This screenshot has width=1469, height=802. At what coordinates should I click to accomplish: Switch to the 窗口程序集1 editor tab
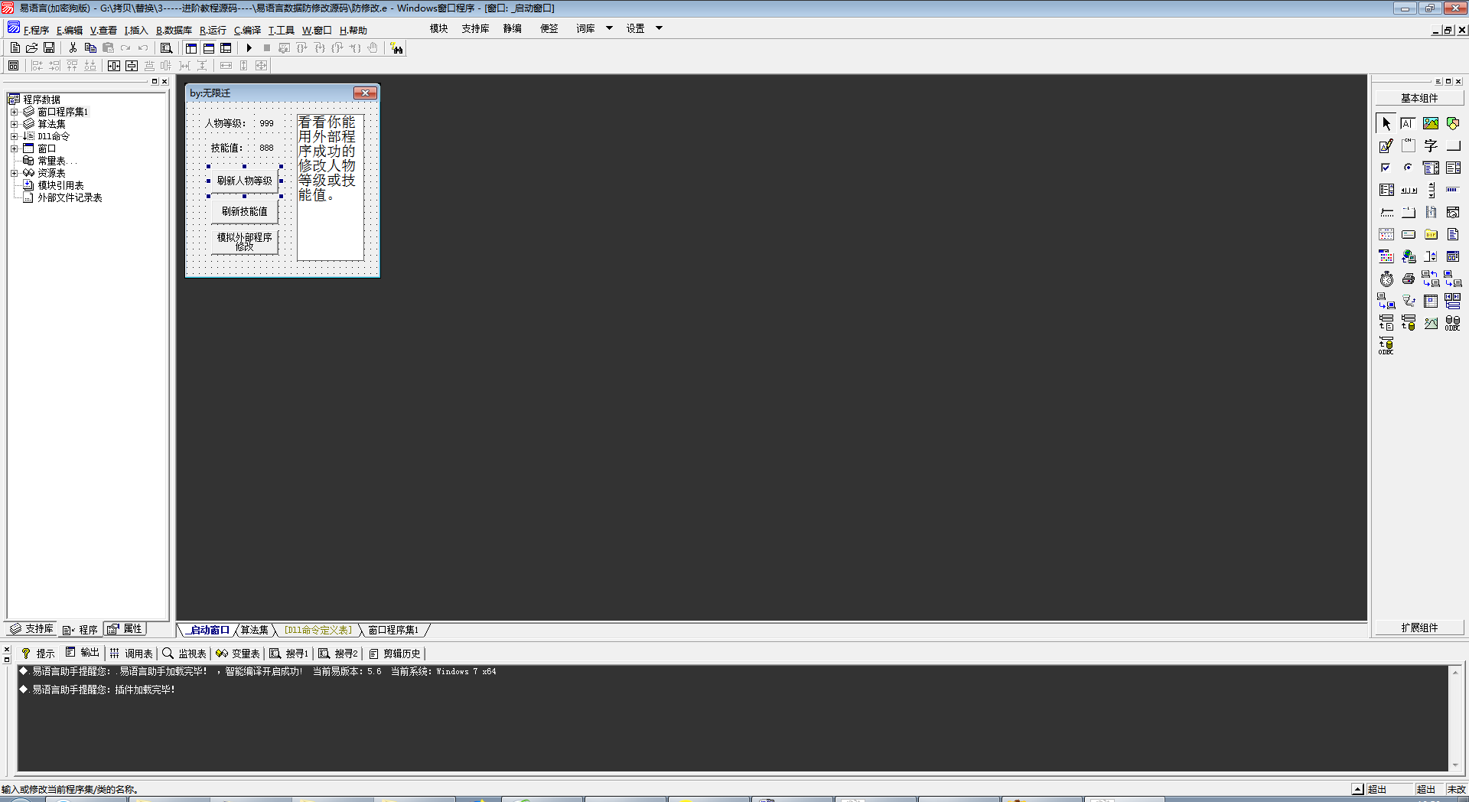point(393,630)
